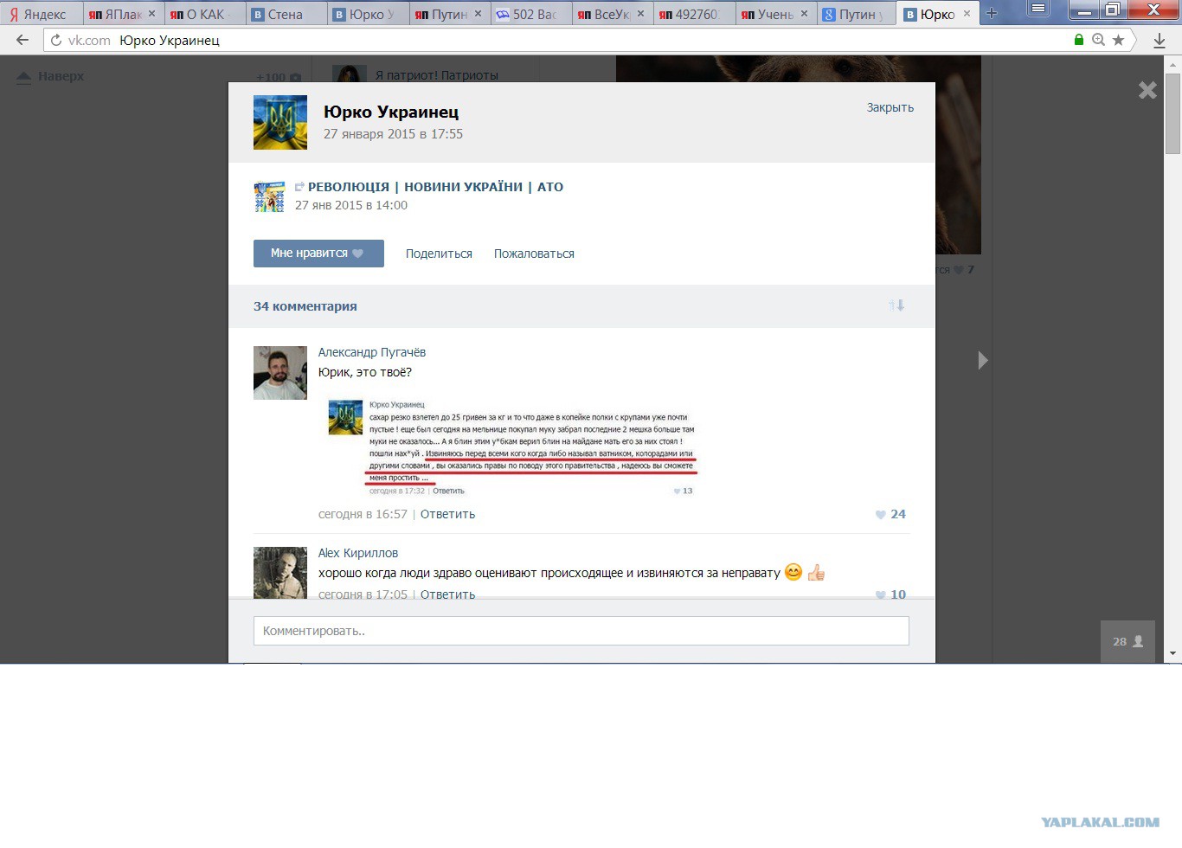
Task: Reload the vk.com page
Action: pos(56,40)
